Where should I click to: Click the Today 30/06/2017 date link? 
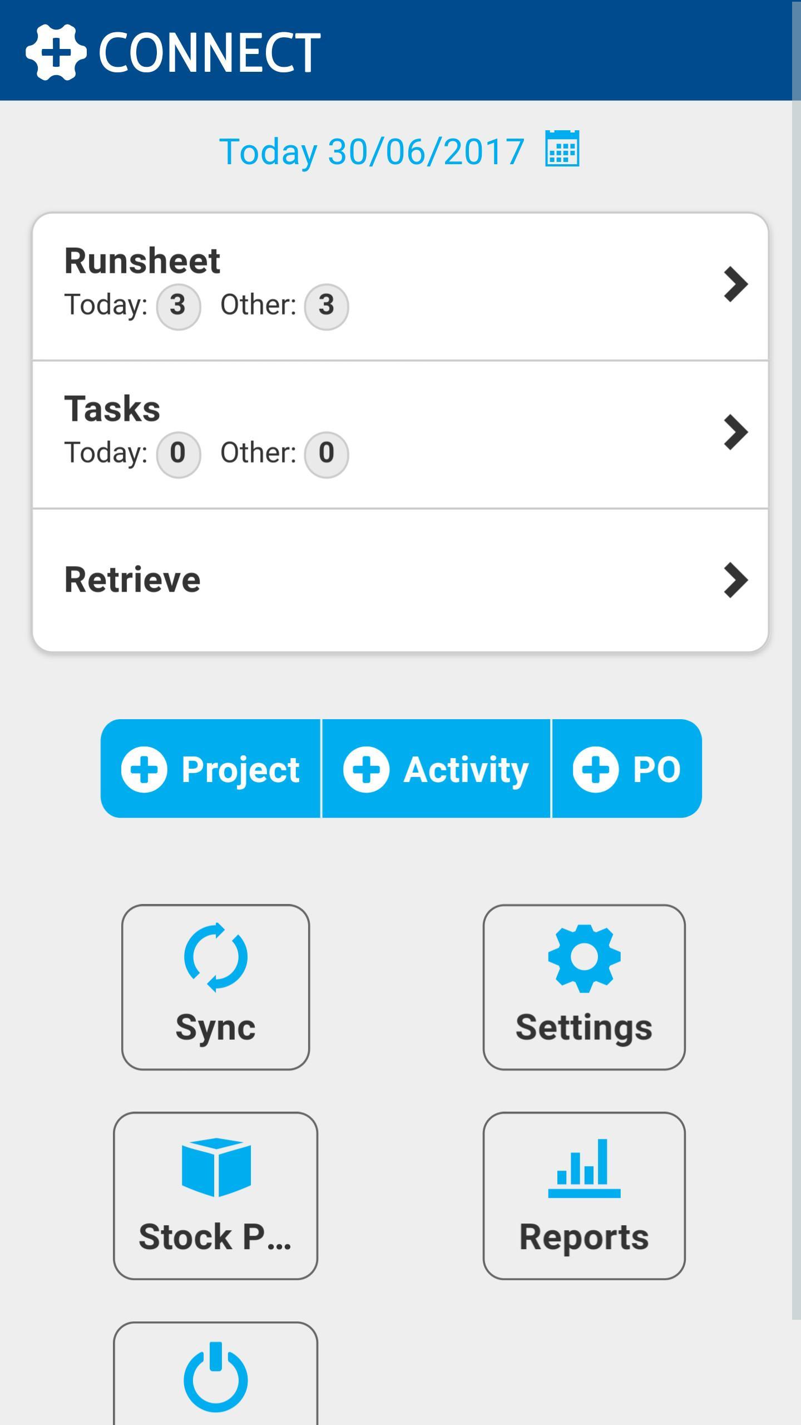(372, 151)
